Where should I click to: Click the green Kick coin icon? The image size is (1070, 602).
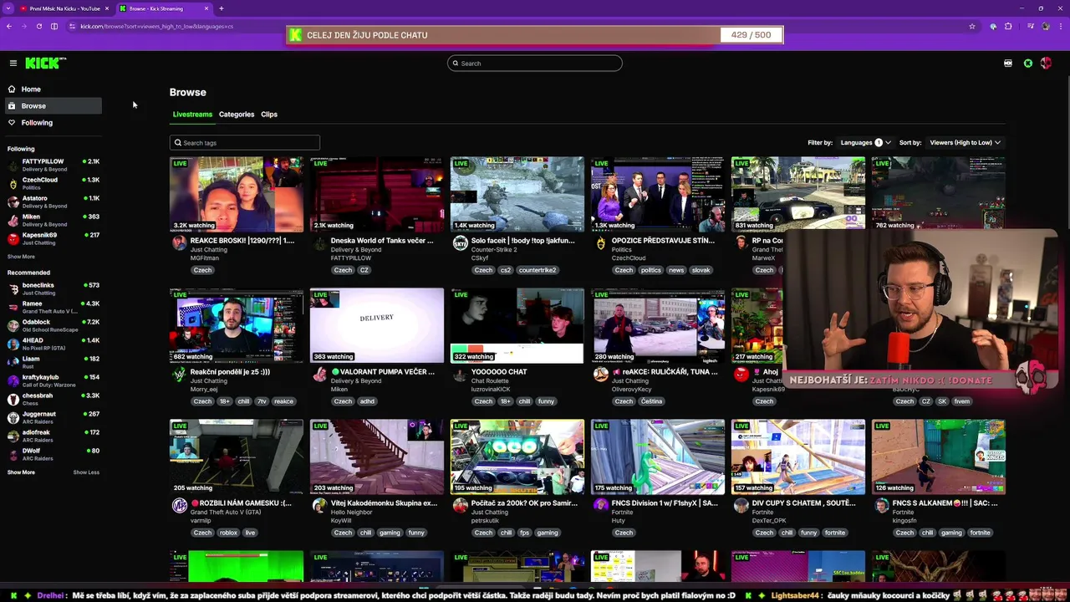click(1028, 64)
